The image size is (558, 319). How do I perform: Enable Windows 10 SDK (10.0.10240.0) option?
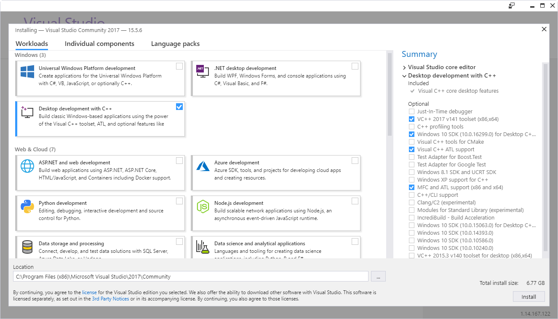coord(411,248)
